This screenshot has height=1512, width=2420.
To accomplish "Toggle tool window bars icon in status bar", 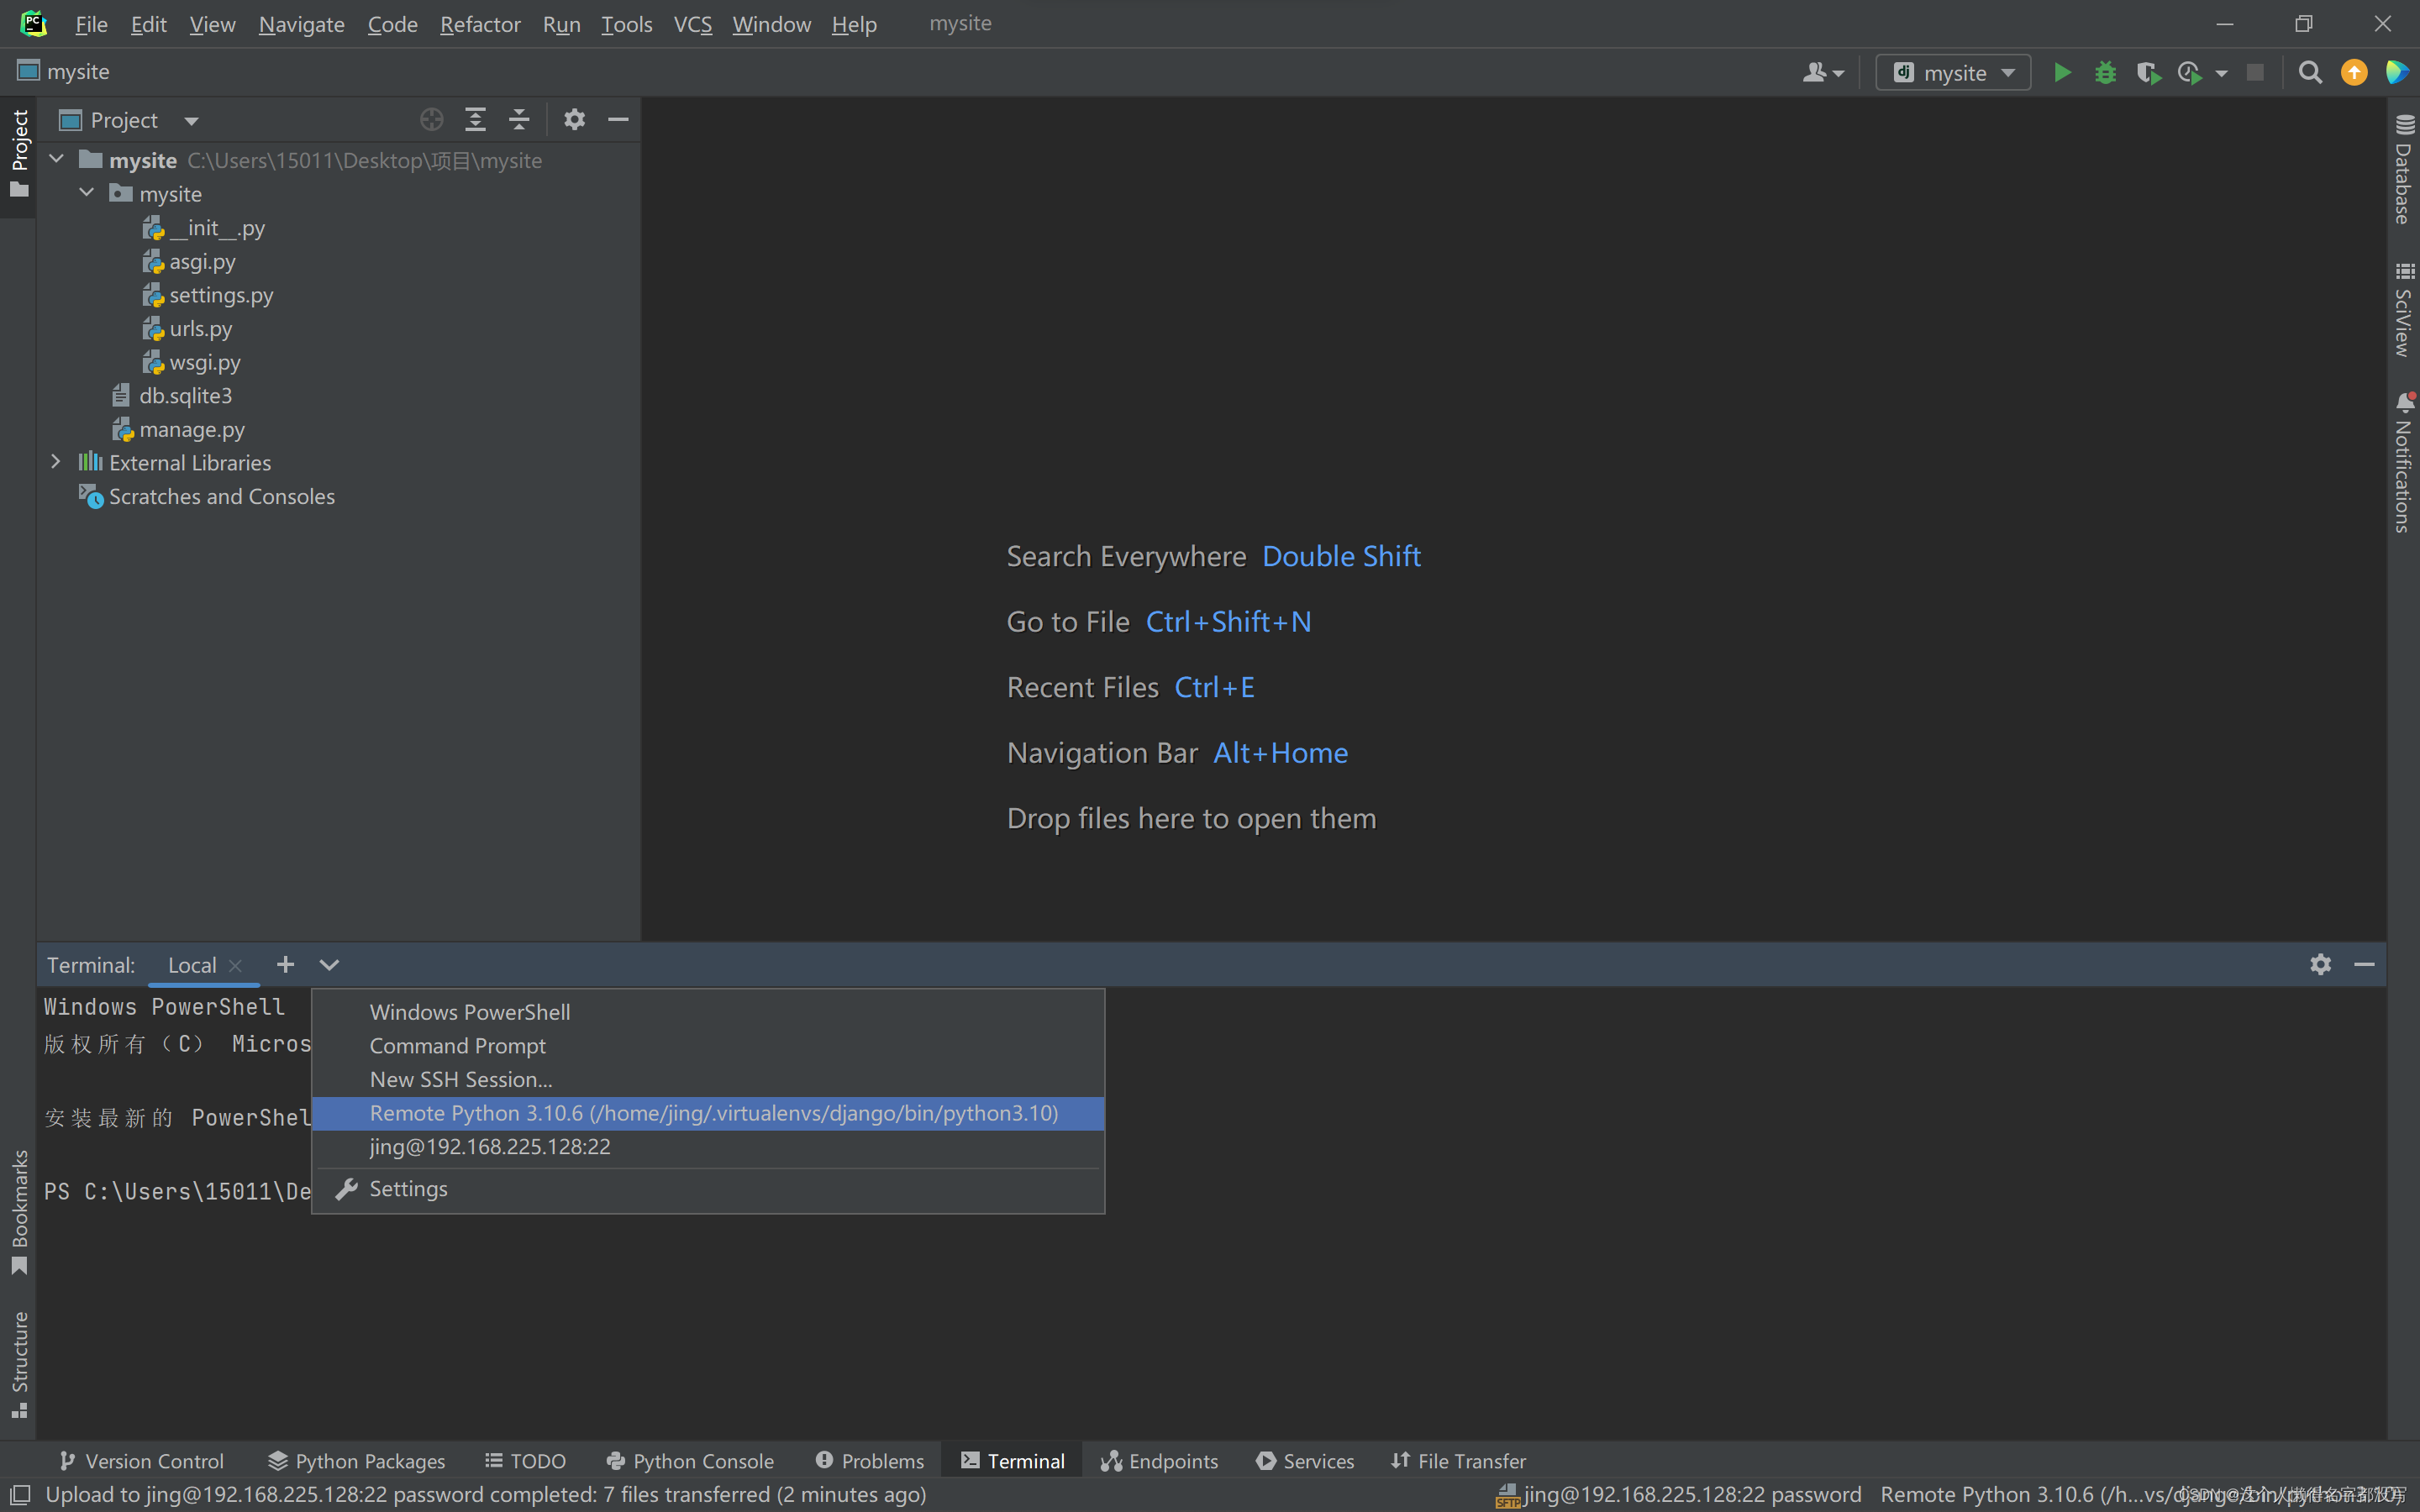I will point(20,1494).
